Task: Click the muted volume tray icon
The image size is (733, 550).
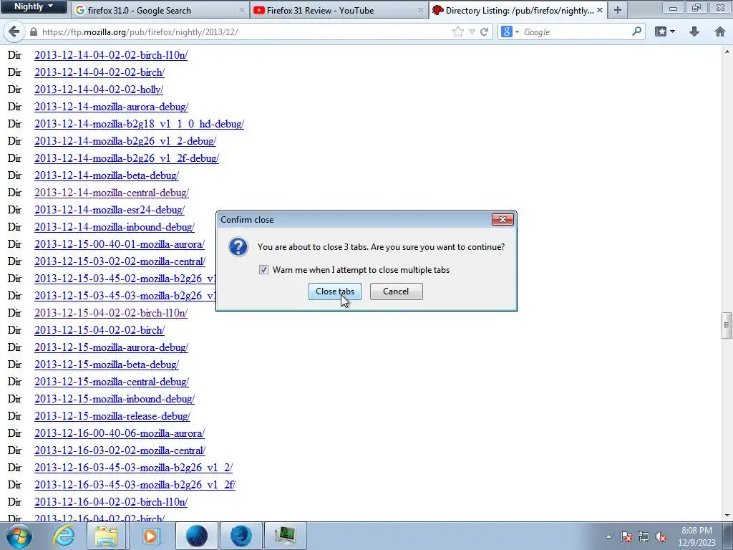Action: pyautogui.click(x=661, y=536)
